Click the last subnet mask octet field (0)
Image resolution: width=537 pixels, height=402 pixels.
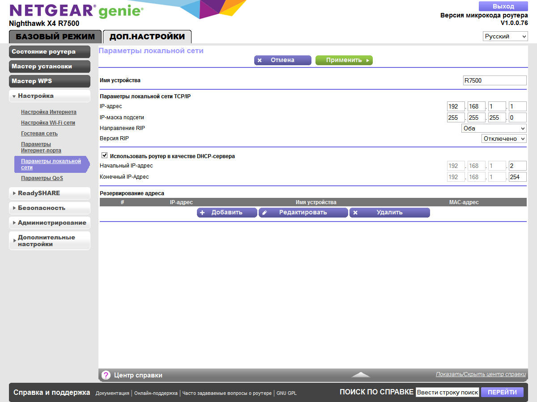(518, 117)
